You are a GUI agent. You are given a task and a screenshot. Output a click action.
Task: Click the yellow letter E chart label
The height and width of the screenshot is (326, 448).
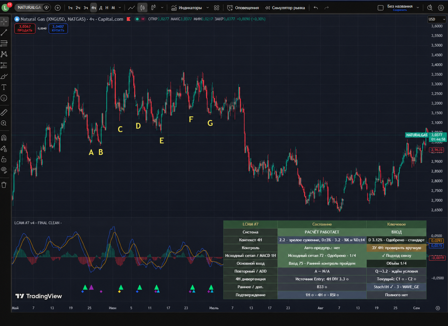click(x=161, y=141)
